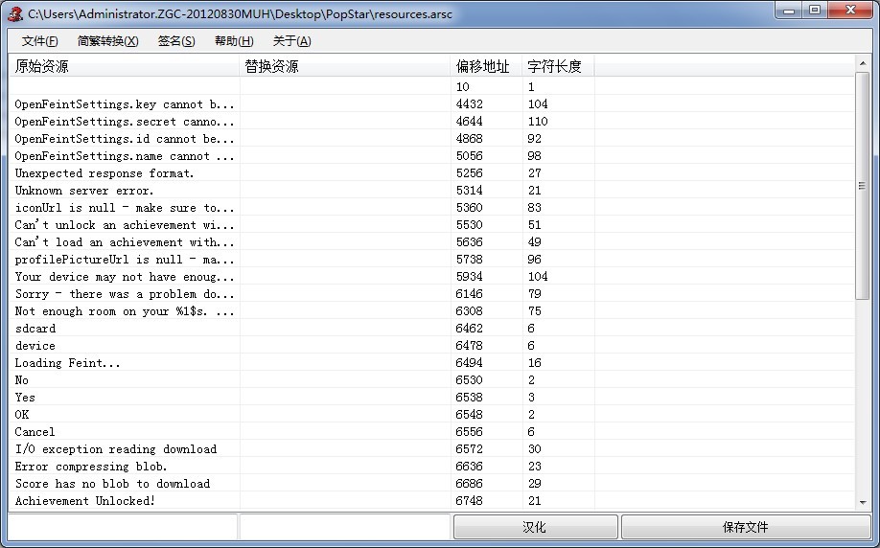Click the scrollbar up arrow
Viewport: 880px width, 548px height.
[863, 63]
